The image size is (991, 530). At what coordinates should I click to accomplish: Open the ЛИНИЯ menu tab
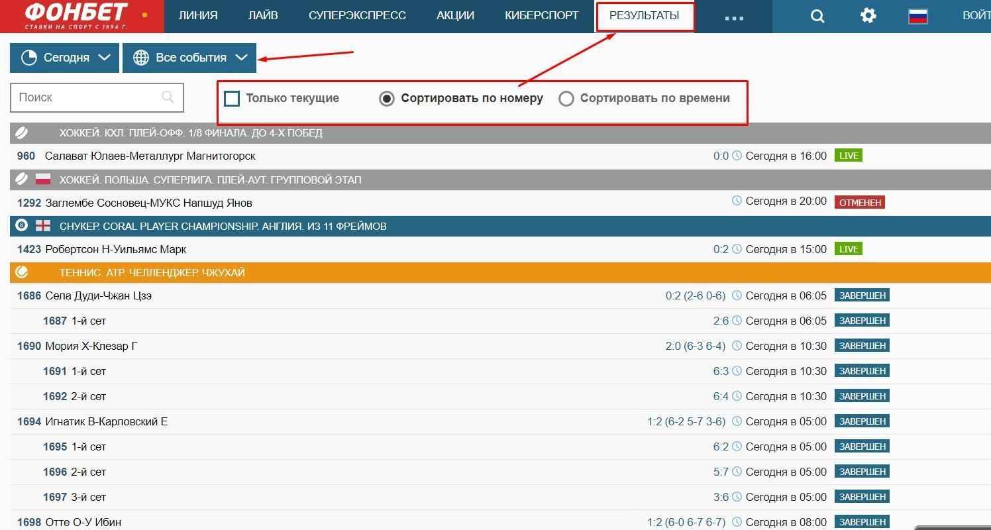tap(198, 15)
